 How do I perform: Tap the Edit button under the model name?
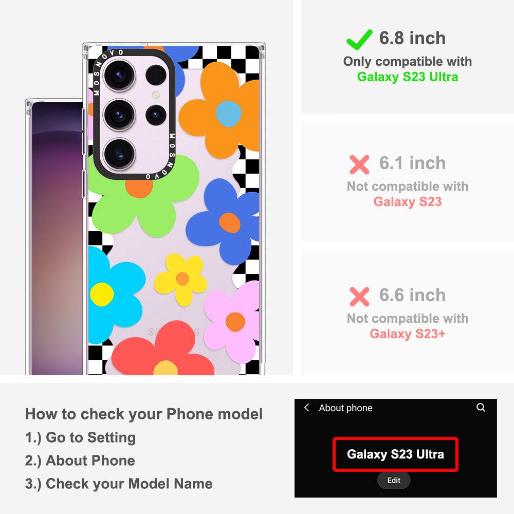[x=394, y=480]
